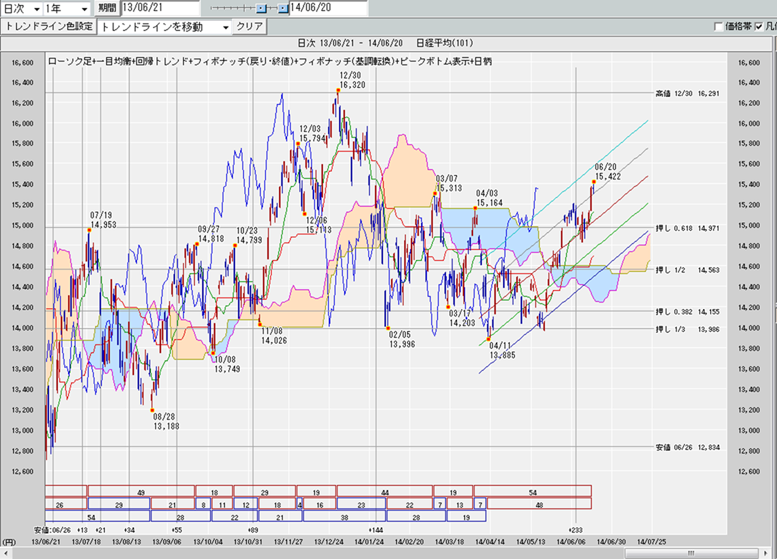The width and height of the screenshot is (777, 559).
Task: Click the 08/28 13,188 bottom label
Action: tap(166, 422)
